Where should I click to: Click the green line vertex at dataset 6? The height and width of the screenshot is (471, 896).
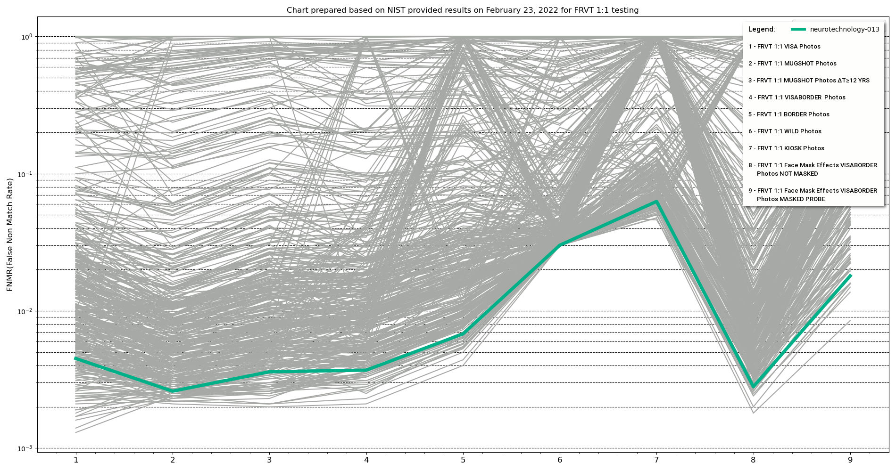(560, 245)
